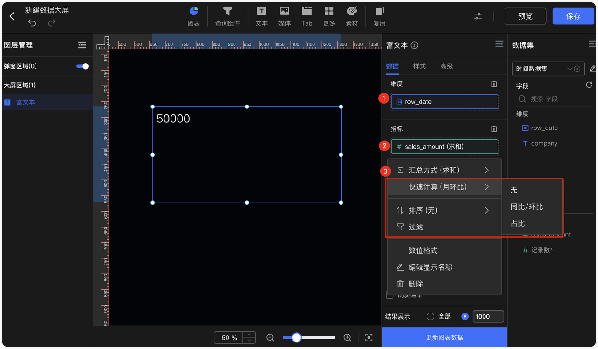Screen dimensions: 598x349
Task: Choose 删除 from the context menu
Action: click(x=444, y=284)
